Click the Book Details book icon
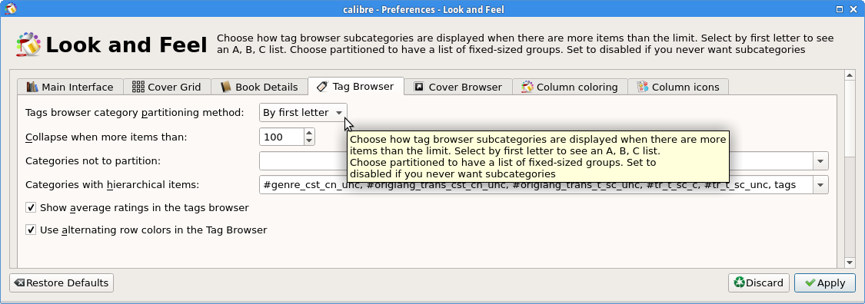 coord(225,87)
